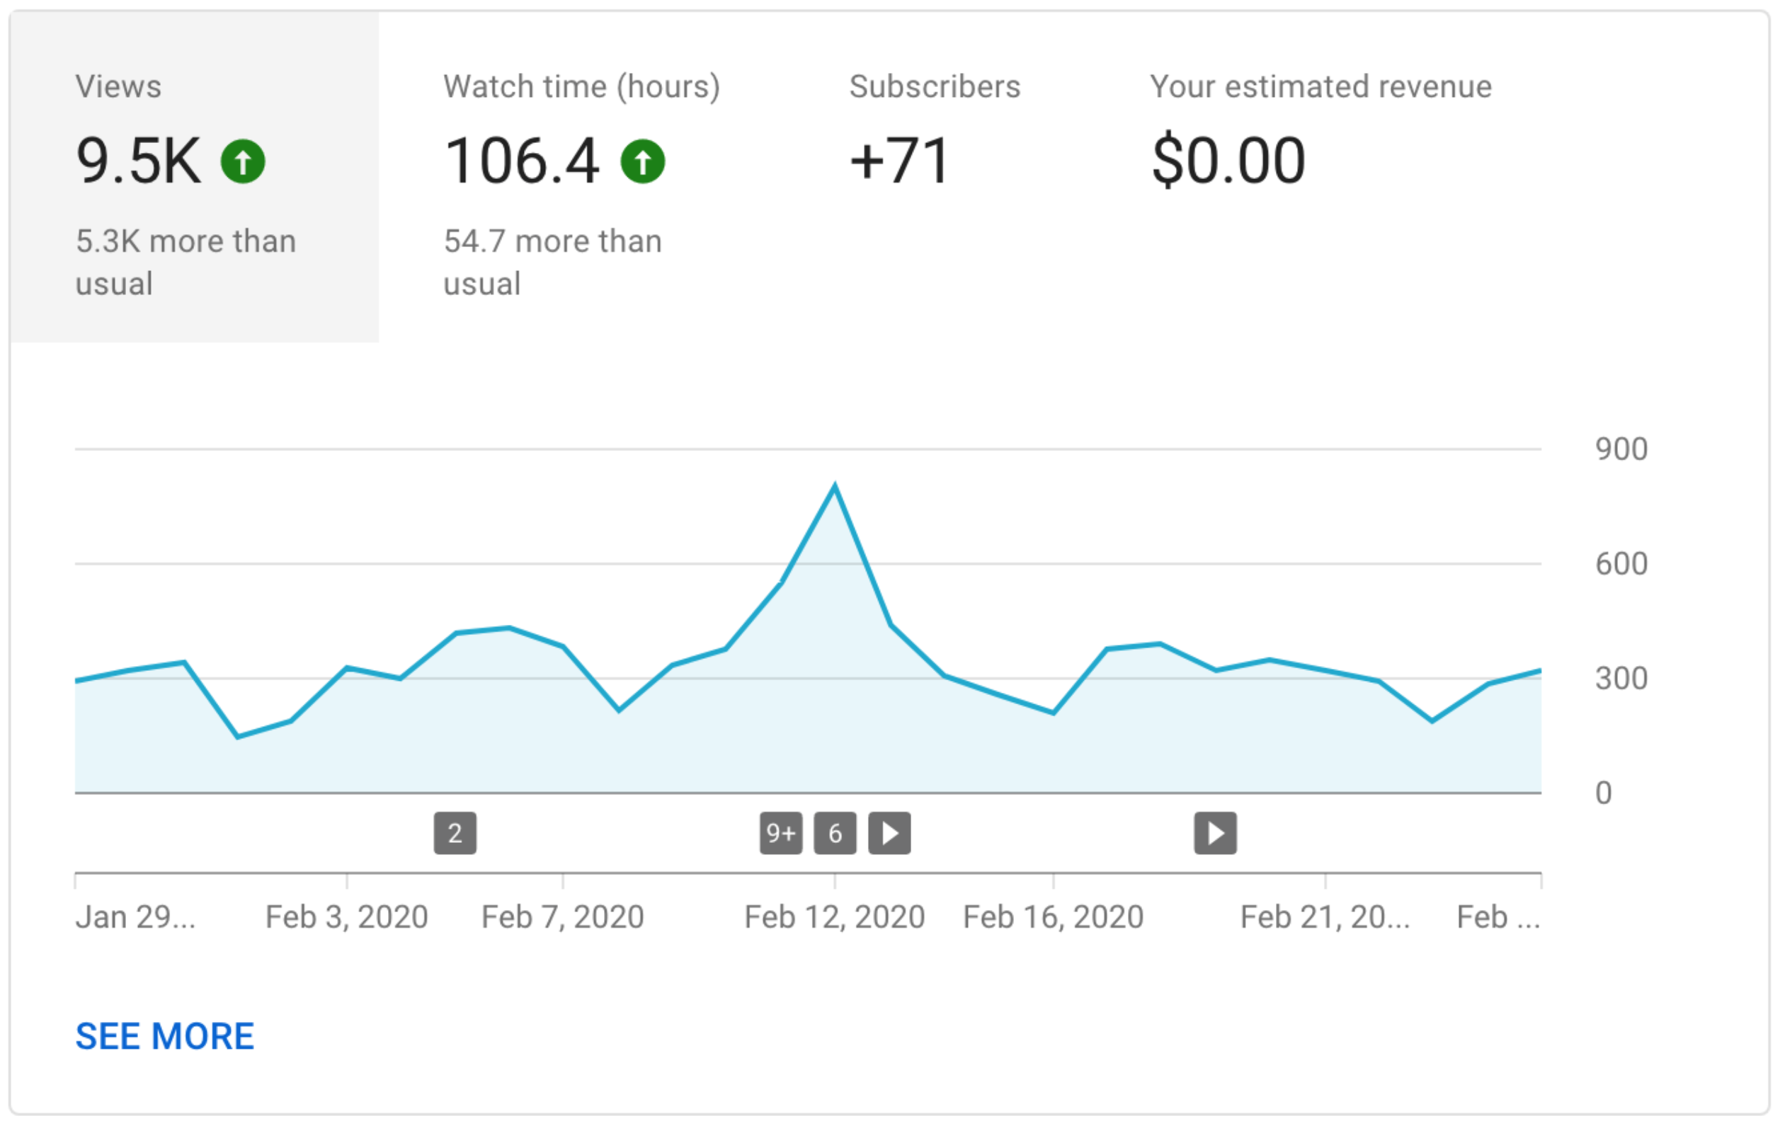
Task: Click the Feb 12, 2020 axis label
Action: [x=835, y=917]
